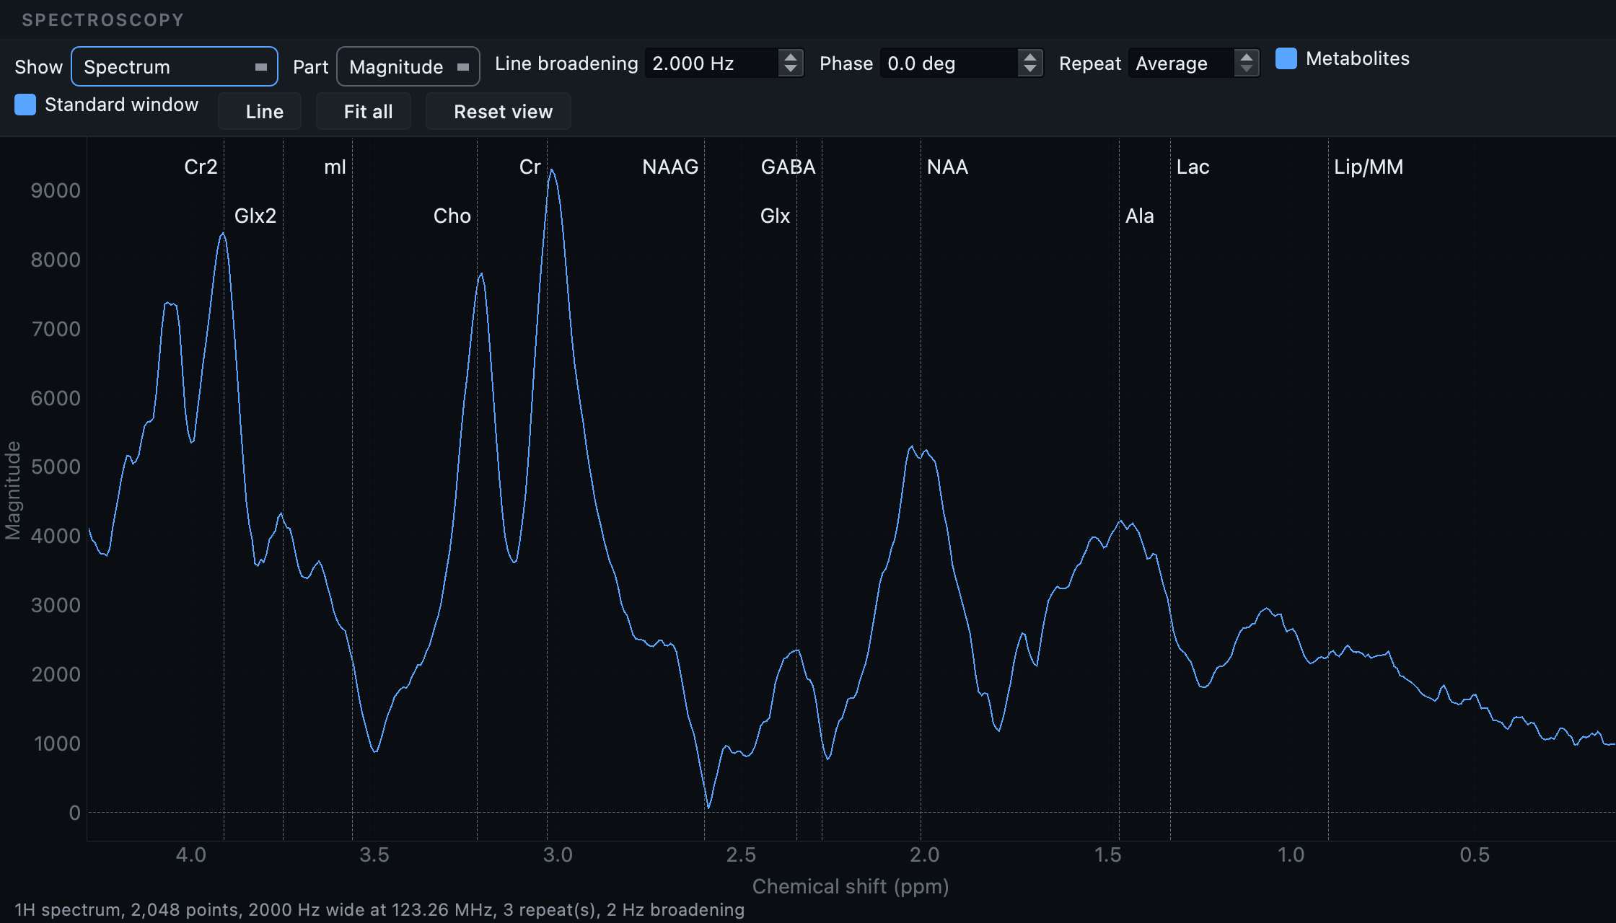Viewport: 1616px width, 923px height.
Task: Open the Show dropdown set to Spectrum
Action: point(175,66)
